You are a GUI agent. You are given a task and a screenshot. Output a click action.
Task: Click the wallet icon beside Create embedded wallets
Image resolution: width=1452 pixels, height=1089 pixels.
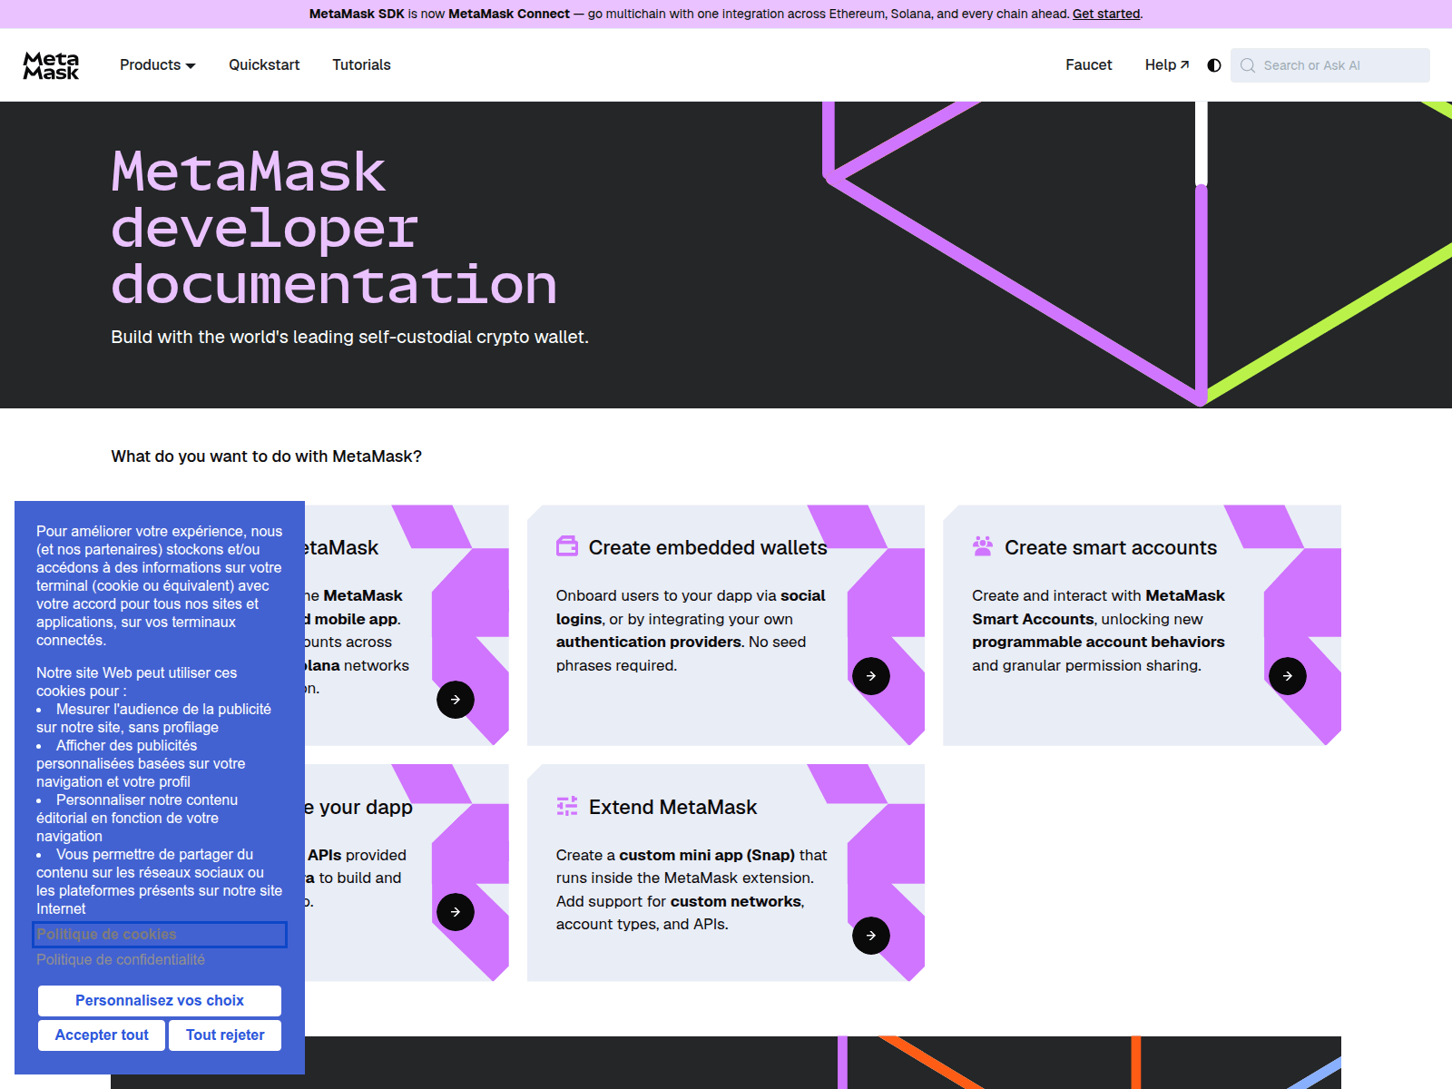[567, 546]
